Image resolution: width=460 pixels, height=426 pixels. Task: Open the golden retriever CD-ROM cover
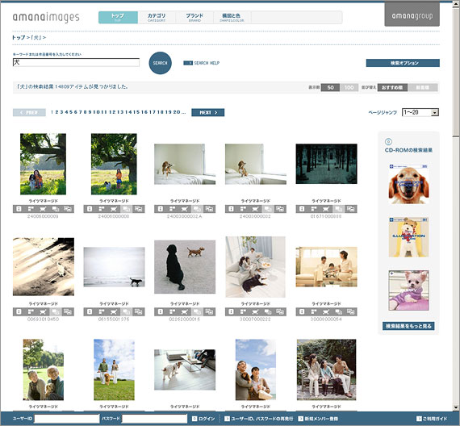[408, 184]
